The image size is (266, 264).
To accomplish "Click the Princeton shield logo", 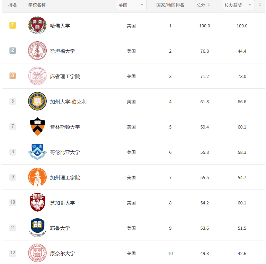I will [37, 126].
